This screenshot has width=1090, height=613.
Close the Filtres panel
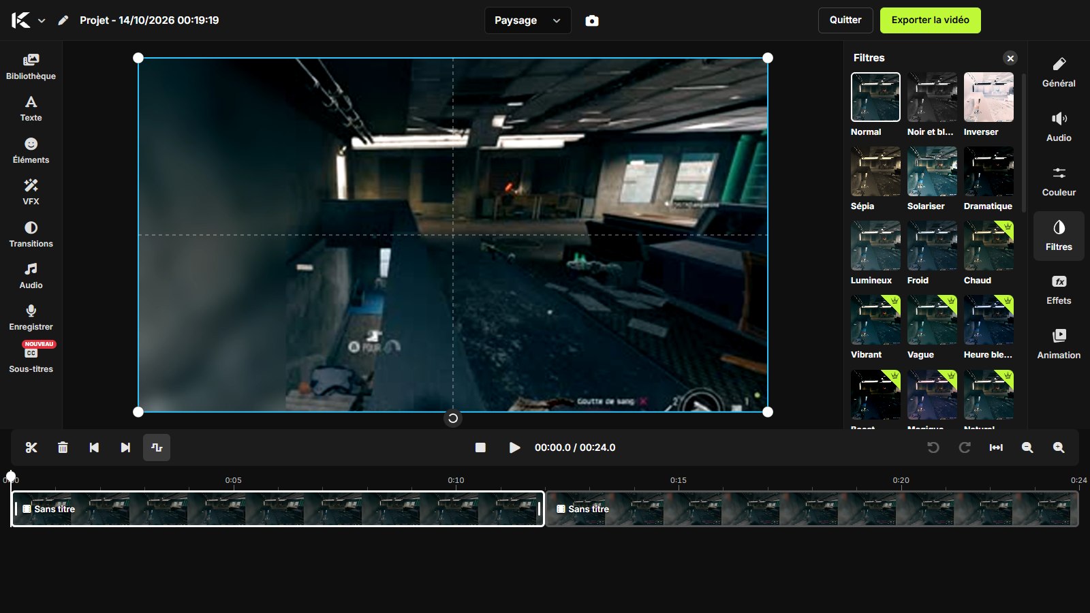click(1010, 59)
